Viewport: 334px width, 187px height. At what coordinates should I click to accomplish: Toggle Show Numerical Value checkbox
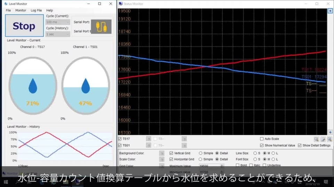coord(262,145)
